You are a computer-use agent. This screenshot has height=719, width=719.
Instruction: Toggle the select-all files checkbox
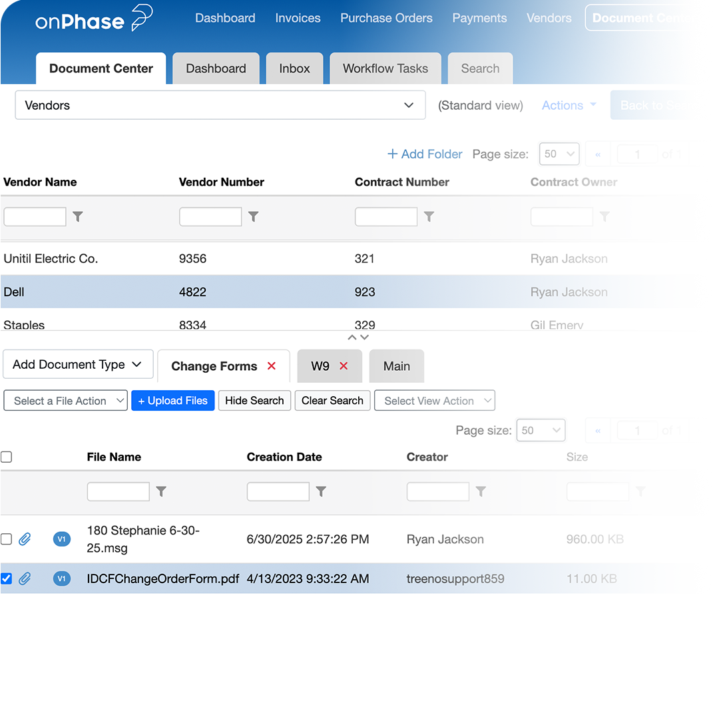(x=7, y=457)
